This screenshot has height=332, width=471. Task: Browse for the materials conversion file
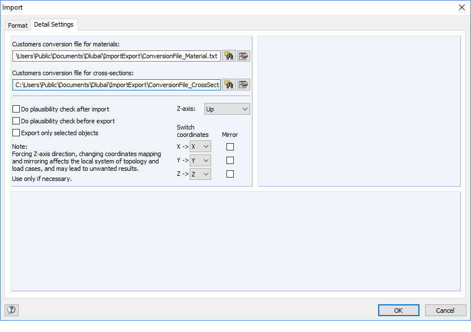229,56
